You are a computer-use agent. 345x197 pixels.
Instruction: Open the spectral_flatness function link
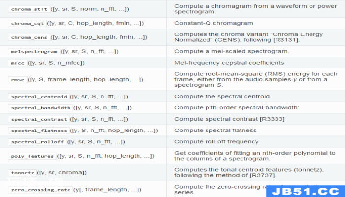click(39, 131)
